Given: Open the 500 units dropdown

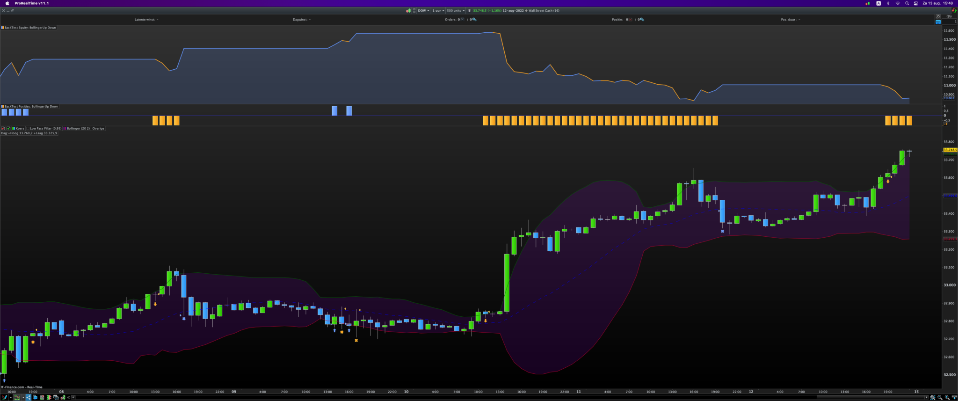Looking at the screenshot, I should [456, 10].
